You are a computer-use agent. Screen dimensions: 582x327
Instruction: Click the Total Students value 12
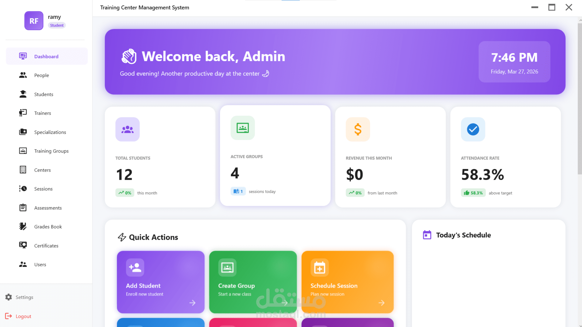[x=124, y=175]
